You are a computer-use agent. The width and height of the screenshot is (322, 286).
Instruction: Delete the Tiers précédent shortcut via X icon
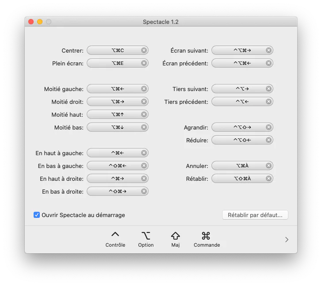(x=268, y=102)
